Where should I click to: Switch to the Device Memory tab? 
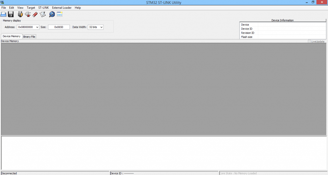coord(12,36)
